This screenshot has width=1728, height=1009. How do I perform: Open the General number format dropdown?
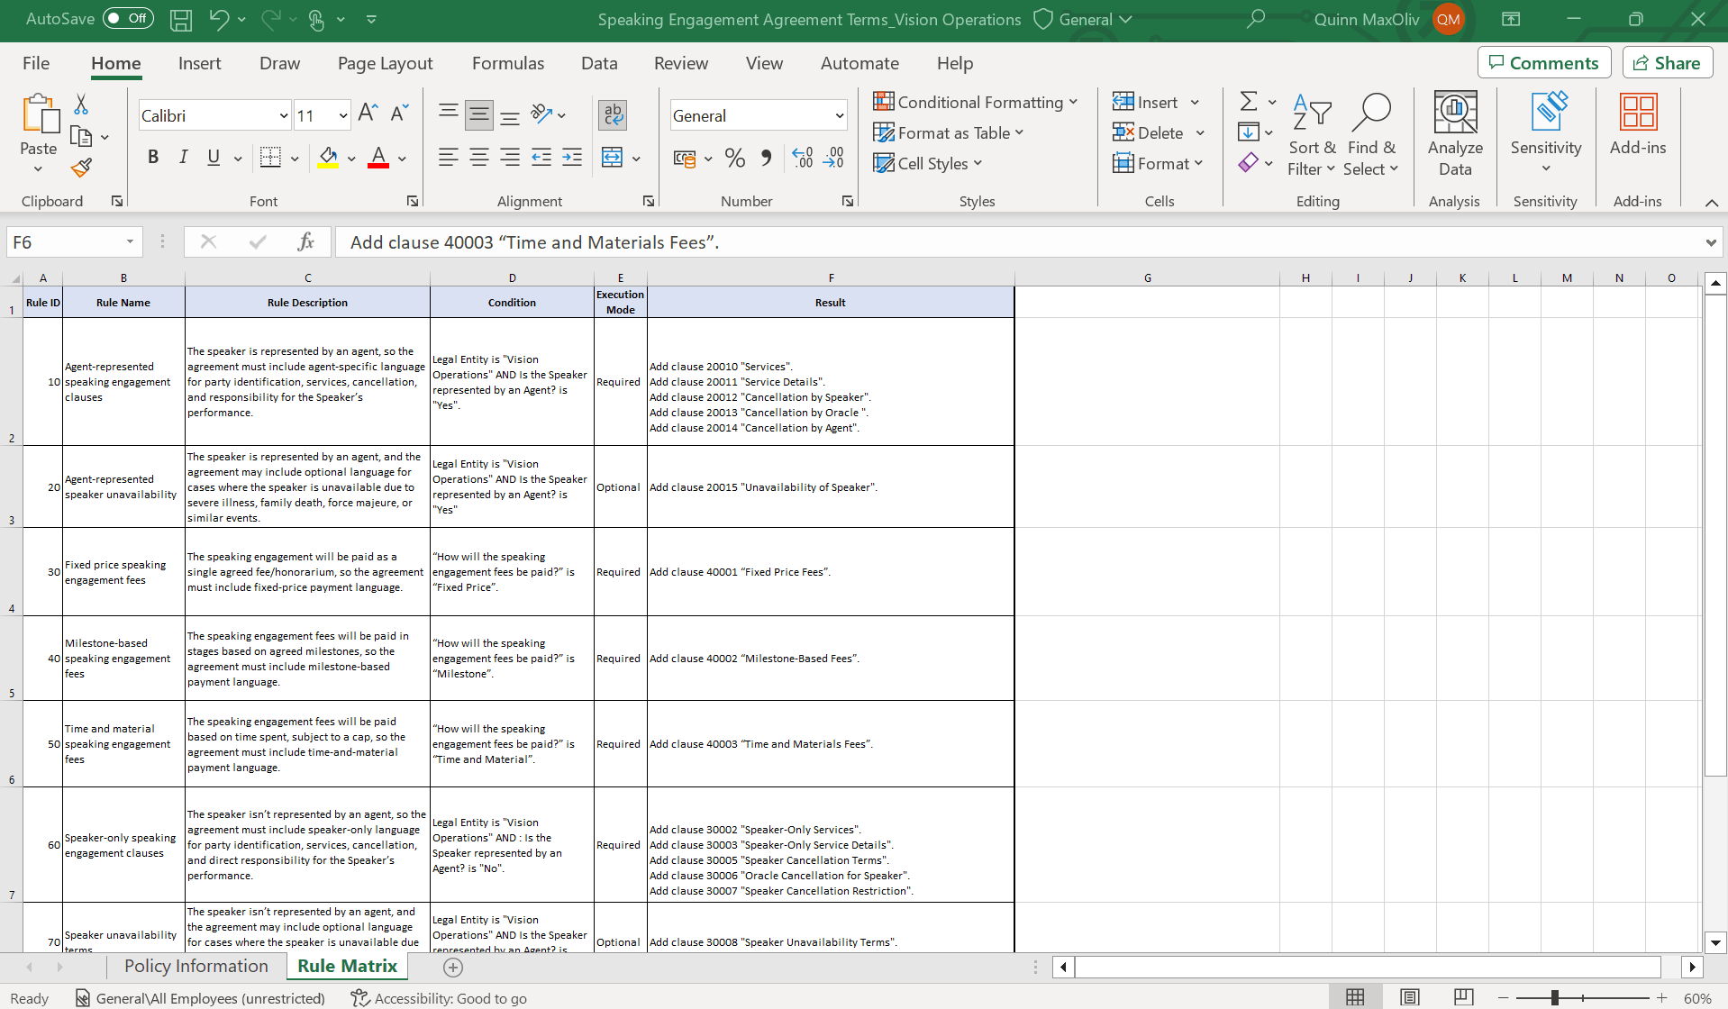[839, 115]
